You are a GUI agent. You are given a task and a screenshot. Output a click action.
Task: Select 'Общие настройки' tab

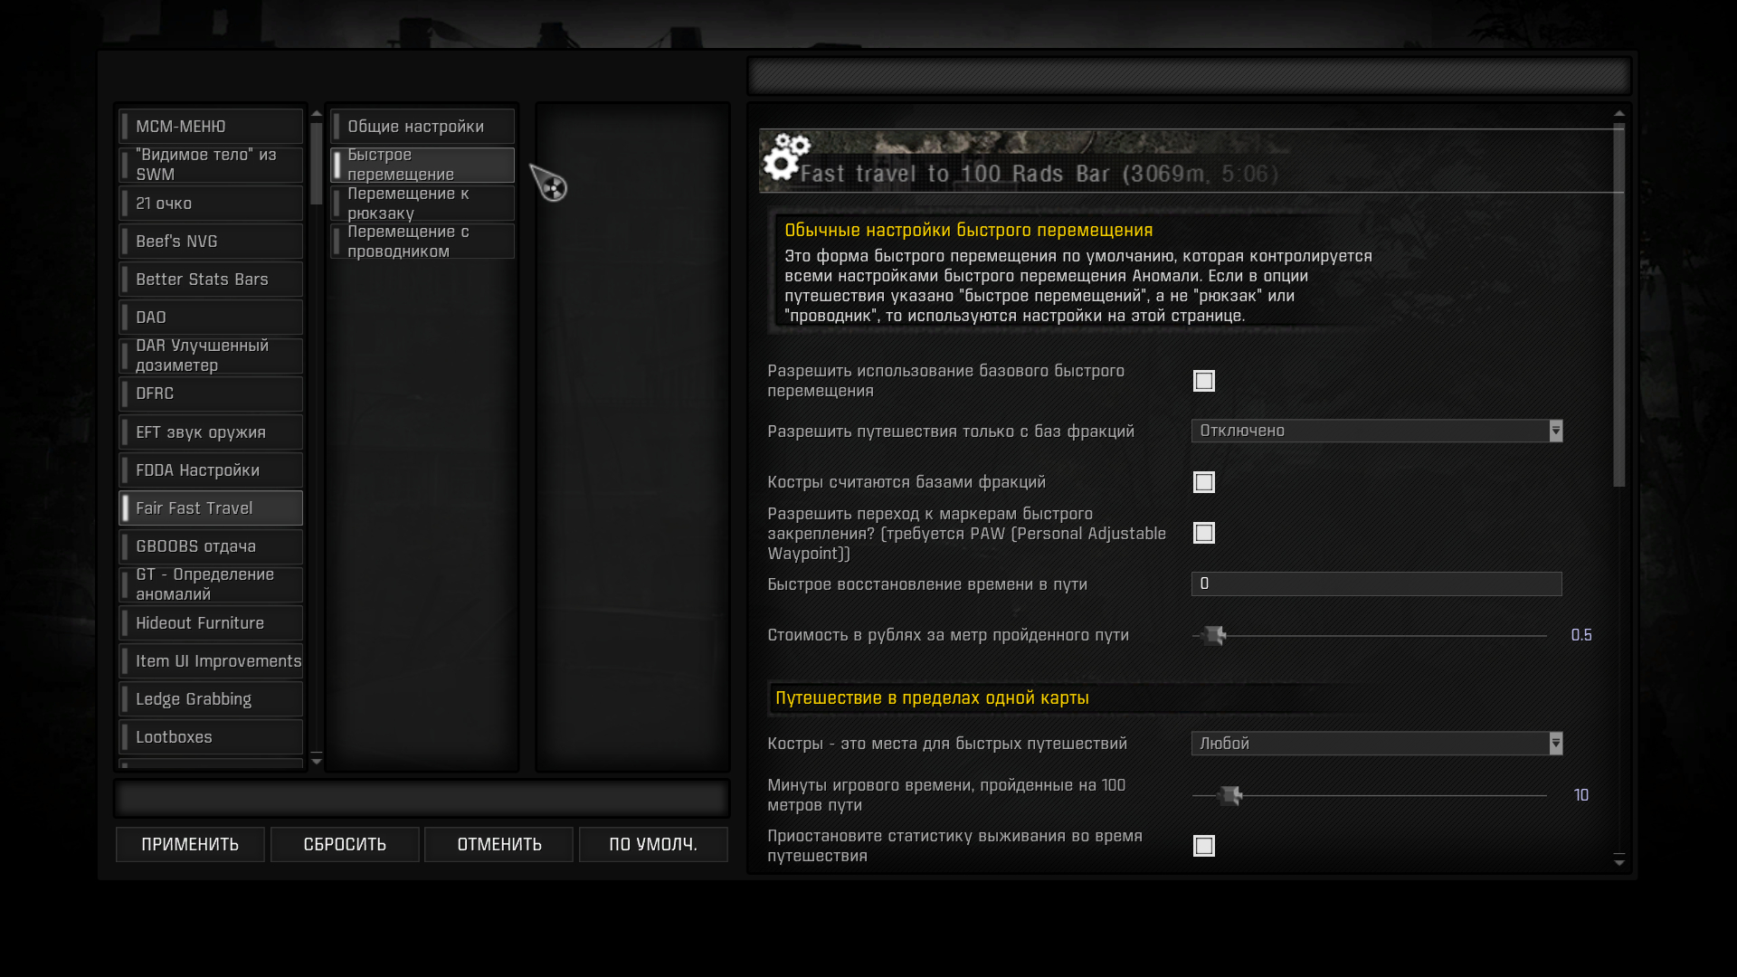[422, 127]
